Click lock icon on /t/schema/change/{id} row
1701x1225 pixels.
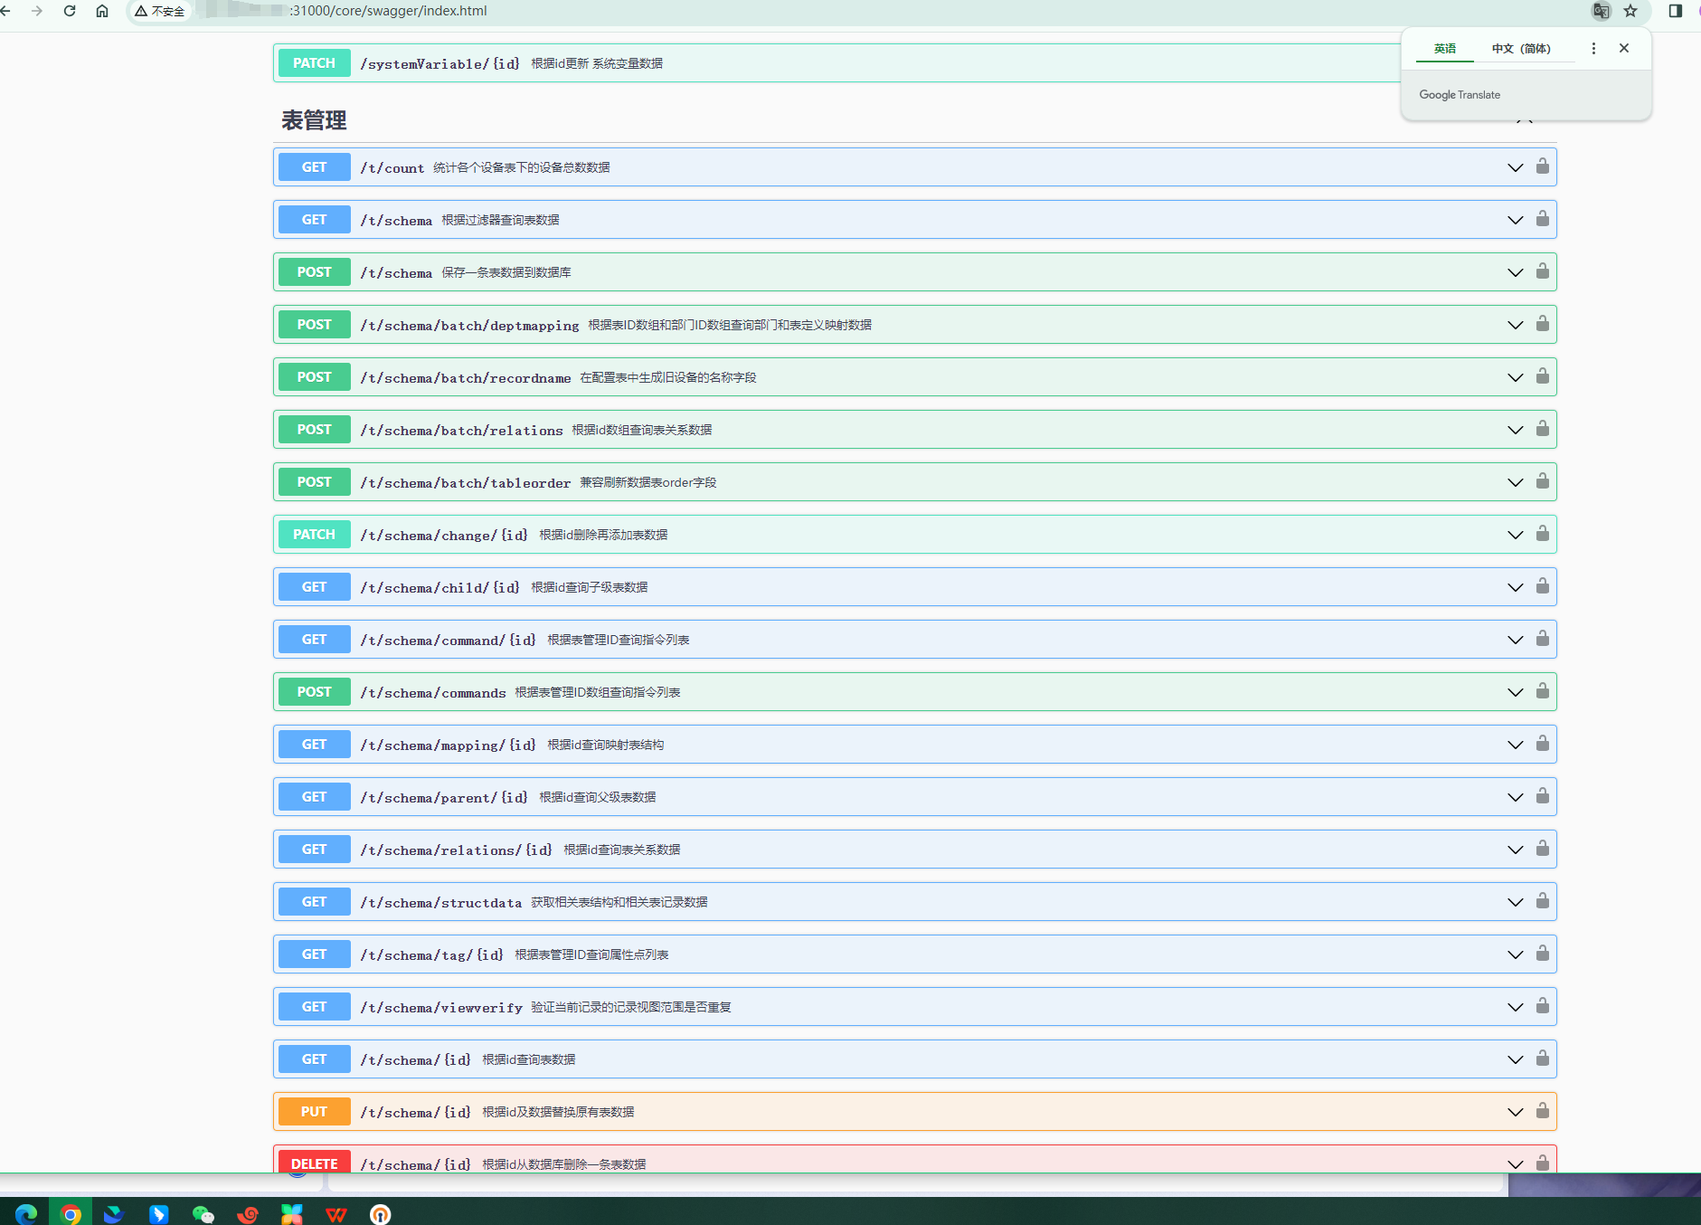click(1543, 534)
